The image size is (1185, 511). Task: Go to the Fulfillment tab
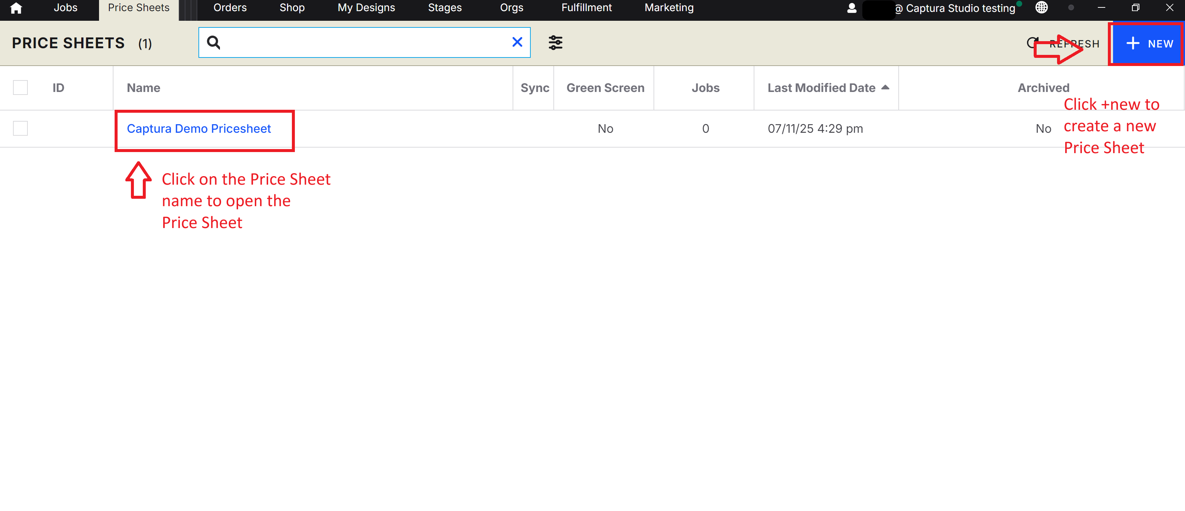point(586,8)
